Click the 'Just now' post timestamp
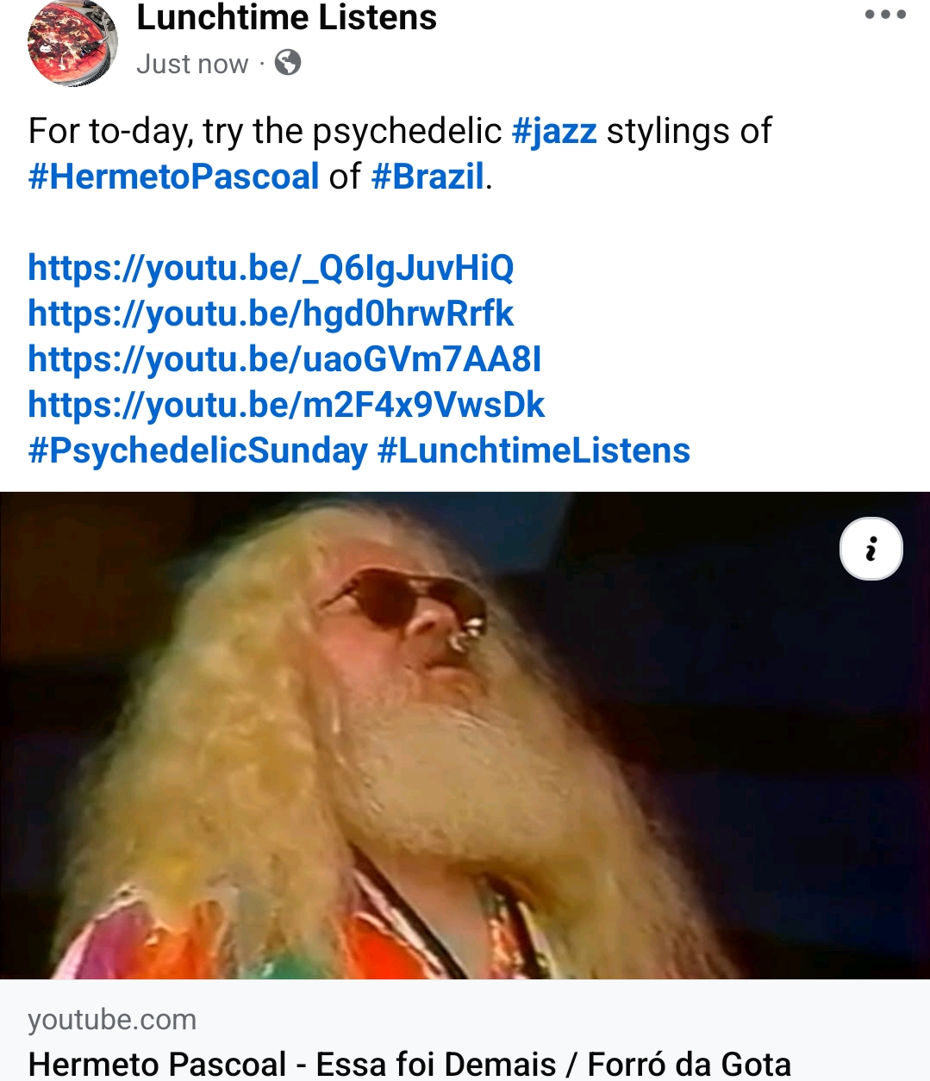Screen dimensions: 930x1081 pos(192,64)
